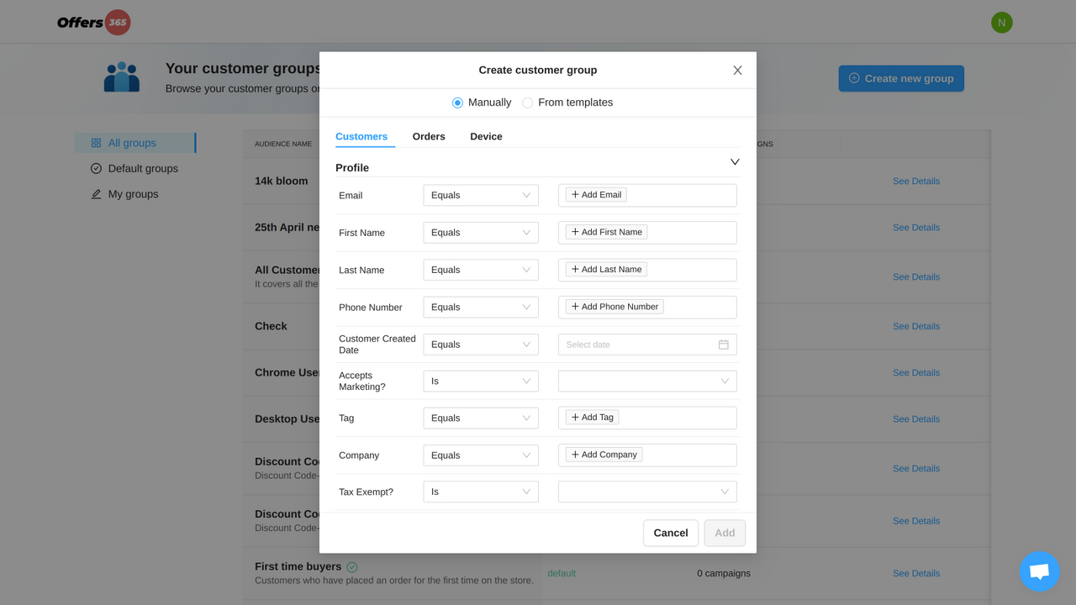Click the 14k bloom group name
This screenshot has width=1076, height=605.
coord(281,181)
